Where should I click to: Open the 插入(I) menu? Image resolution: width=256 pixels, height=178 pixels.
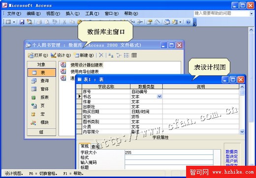72,13
